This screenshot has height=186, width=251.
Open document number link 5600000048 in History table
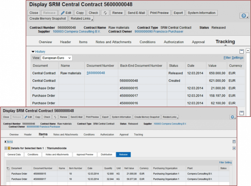coord(96,73)
